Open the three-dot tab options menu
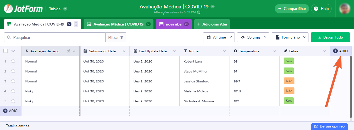354x130 pixels. point(76,24)
